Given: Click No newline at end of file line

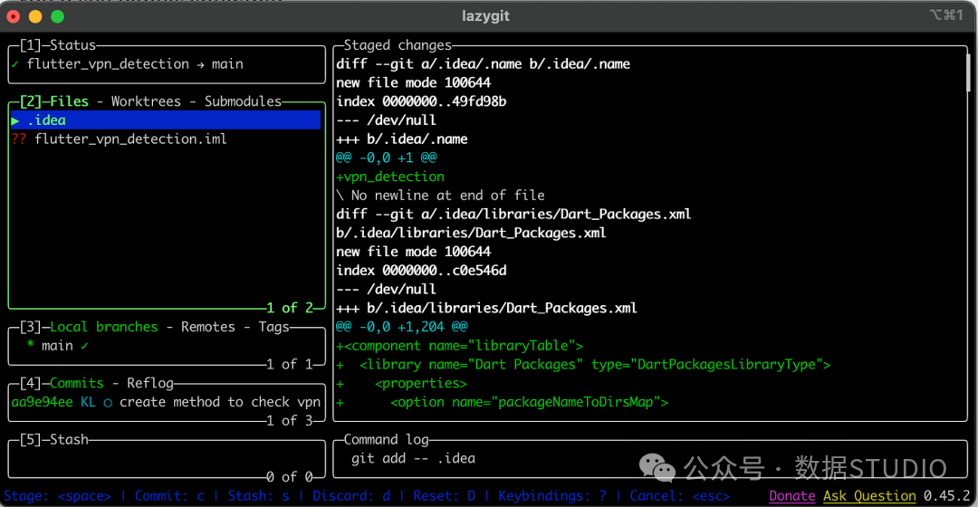Looking at the screenshot, I should (x=440, y=196).
